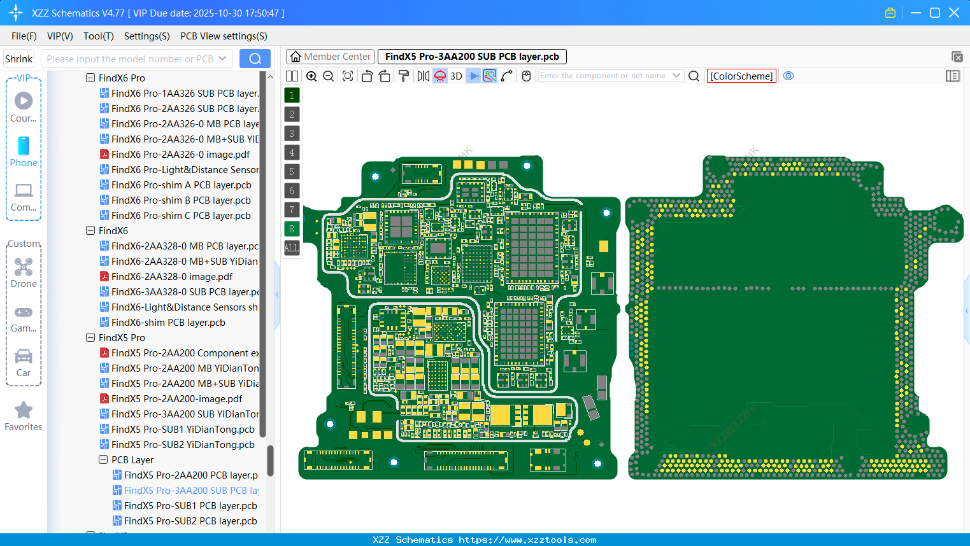Click the Shrink button
Viewport: 970px width, 546px height.
point(18,58)
